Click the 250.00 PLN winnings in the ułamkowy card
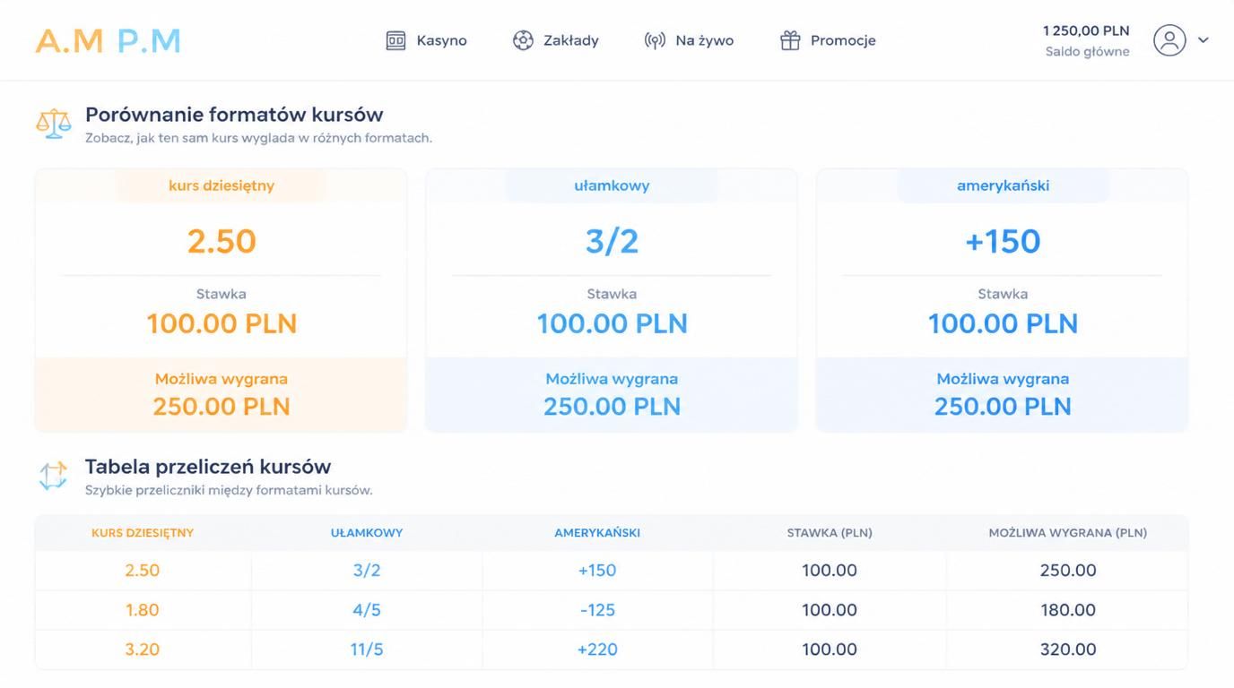The height and width of the screenshot is (688, 1234). [612, 406]
